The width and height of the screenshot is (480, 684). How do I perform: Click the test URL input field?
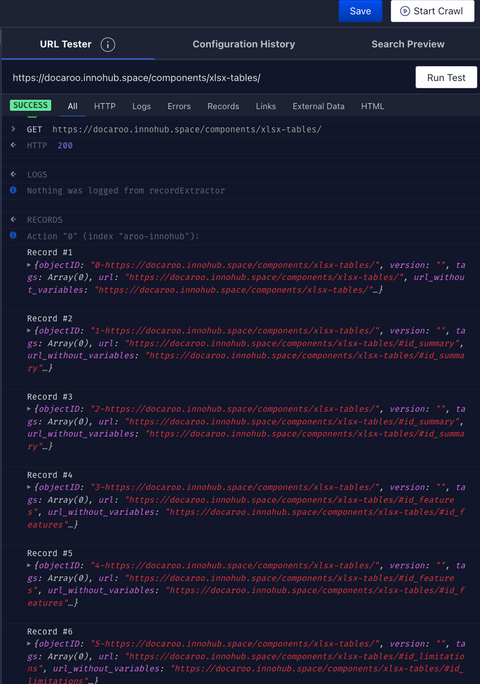(x=209, y=78)
